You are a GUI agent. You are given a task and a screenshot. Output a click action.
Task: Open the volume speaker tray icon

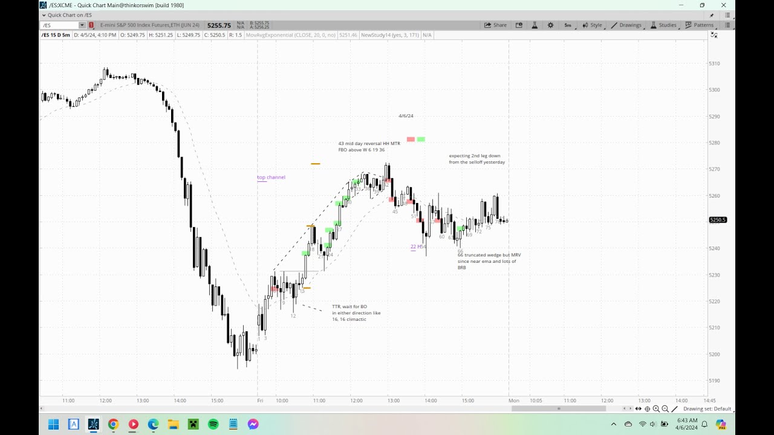[x=653, y=424]
